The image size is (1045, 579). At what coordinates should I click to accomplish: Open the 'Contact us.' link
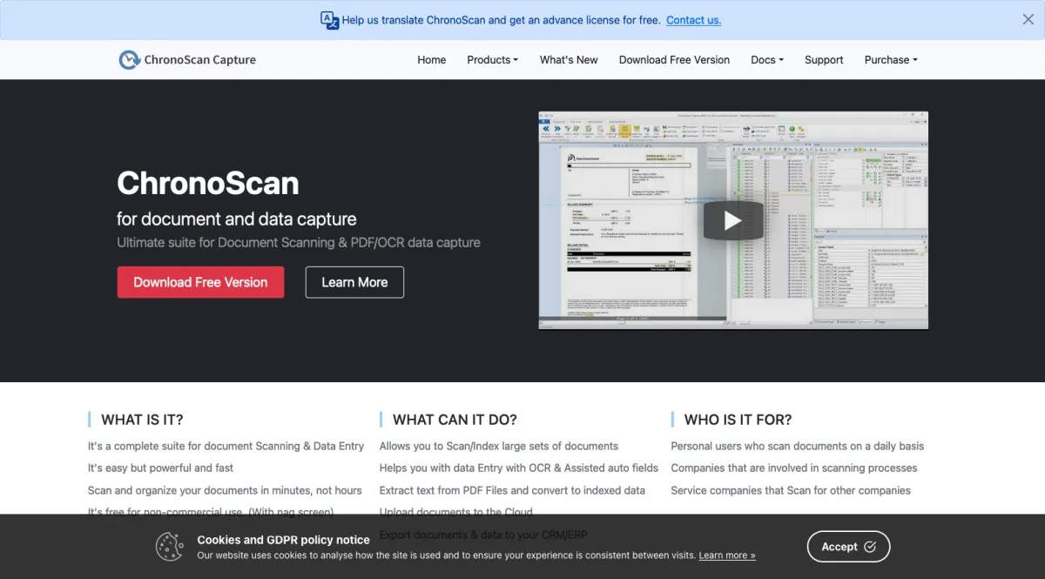click(694, 20)
